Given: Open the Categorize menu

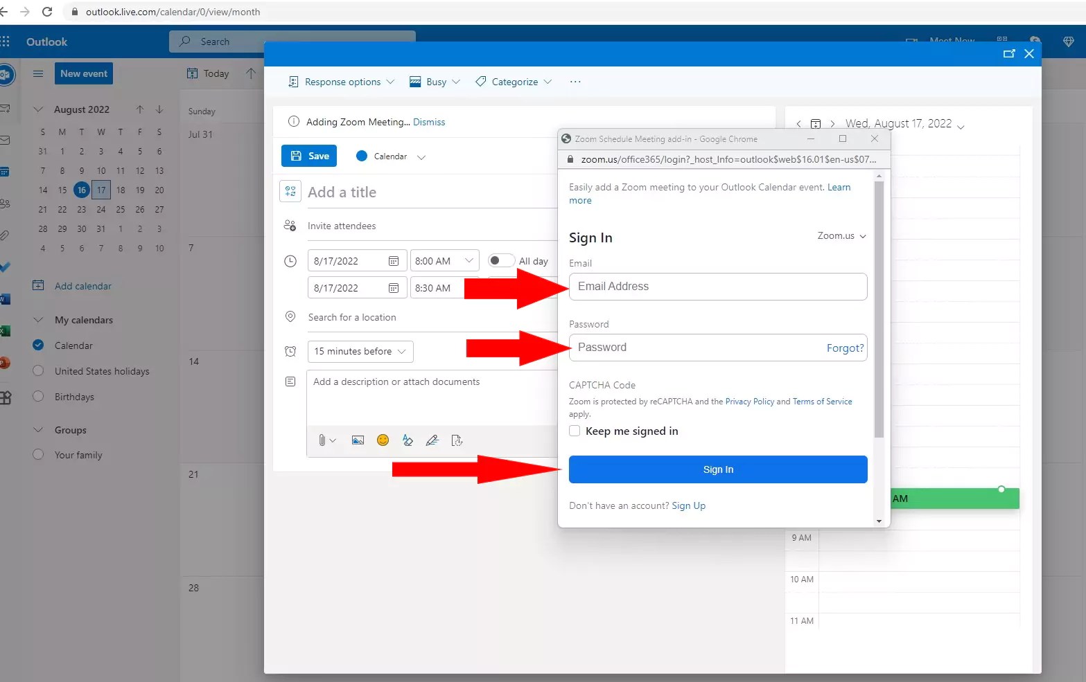Looking at the screenshot, I should (x=513, y=82).
